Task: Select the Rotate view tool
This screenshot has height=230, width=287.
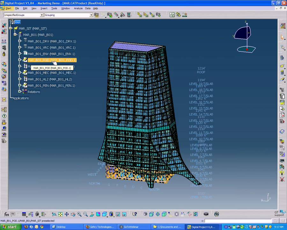Action: [73, 214]
